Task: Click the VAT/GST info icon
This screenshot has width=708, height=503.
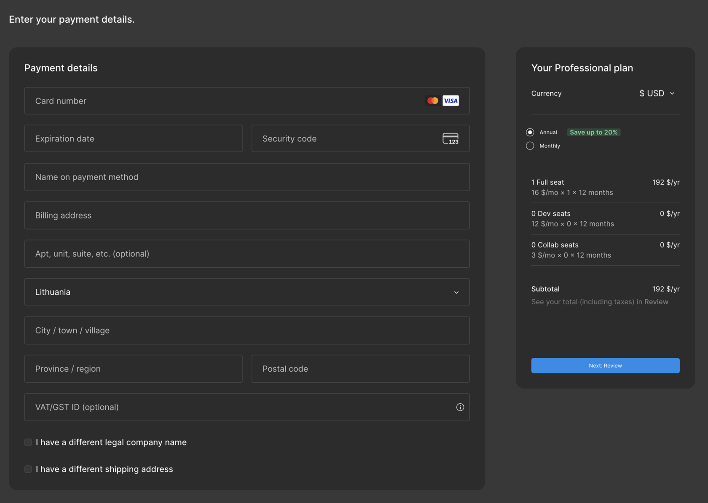Action: (460, 407)
